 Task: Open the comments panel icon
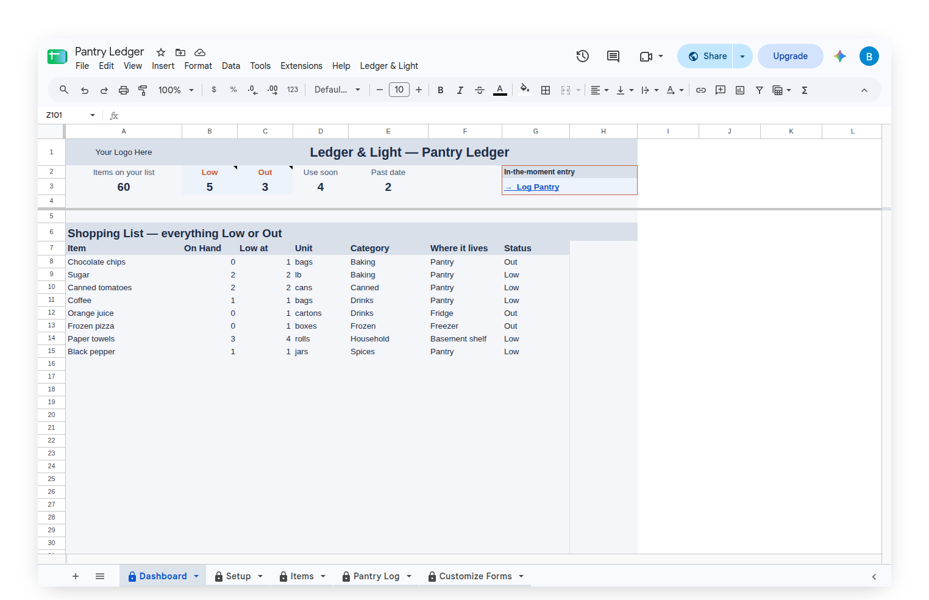point(613,56)
